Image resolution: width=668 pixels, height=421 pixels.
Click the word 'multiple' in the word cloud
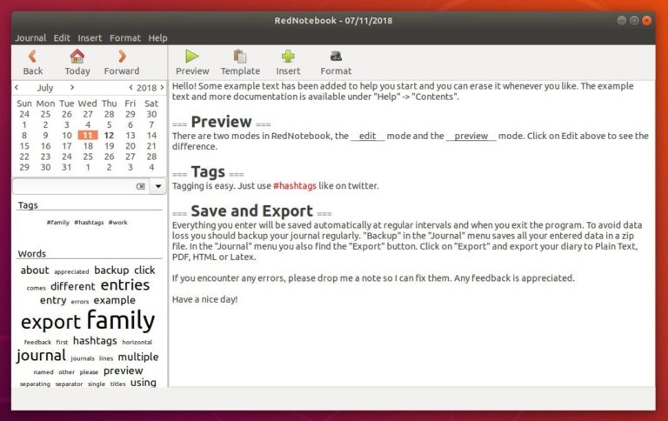point(138,358)
